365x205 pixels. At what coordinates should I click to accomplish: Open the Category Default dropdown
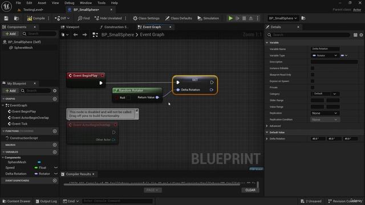(325, 93)
